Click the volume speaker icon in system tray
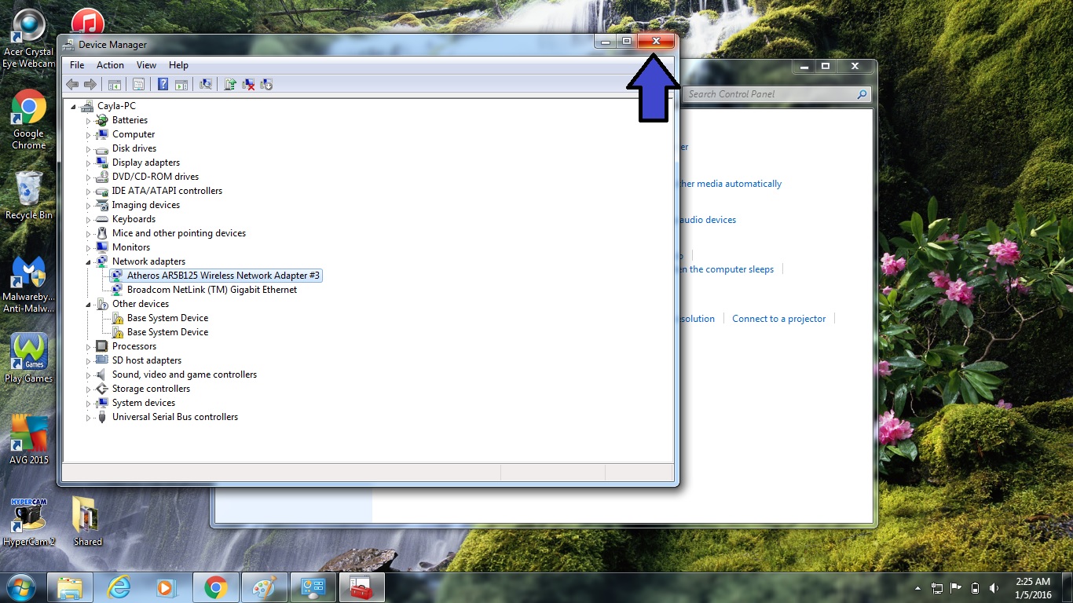 click(994, 588)
